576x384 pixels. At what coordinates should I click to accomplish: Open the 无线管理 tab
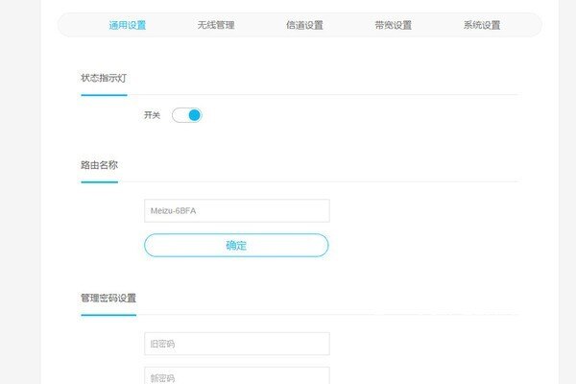click(215, 25)
